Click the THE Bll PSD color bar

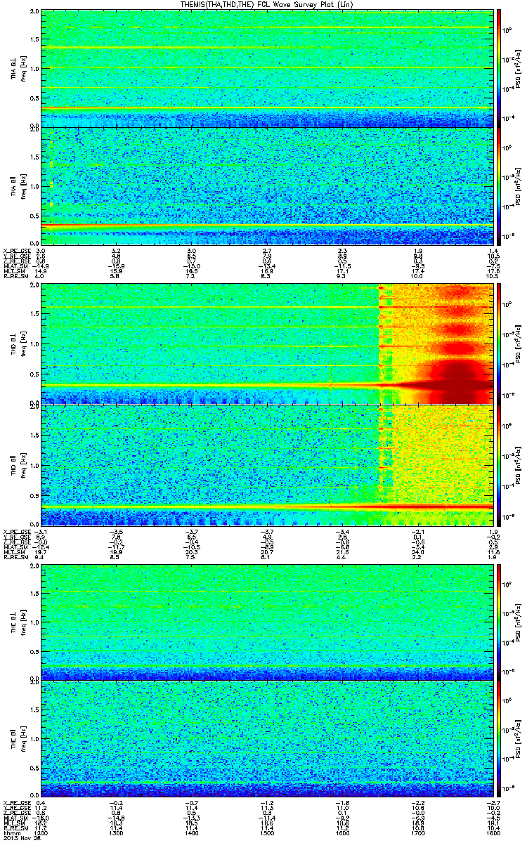click(500, 739)
